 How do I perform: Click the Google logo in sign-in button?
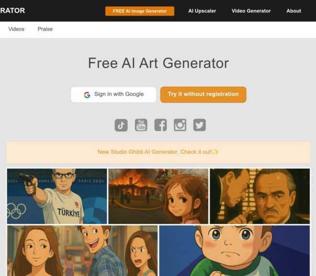(x=87, y=94)
